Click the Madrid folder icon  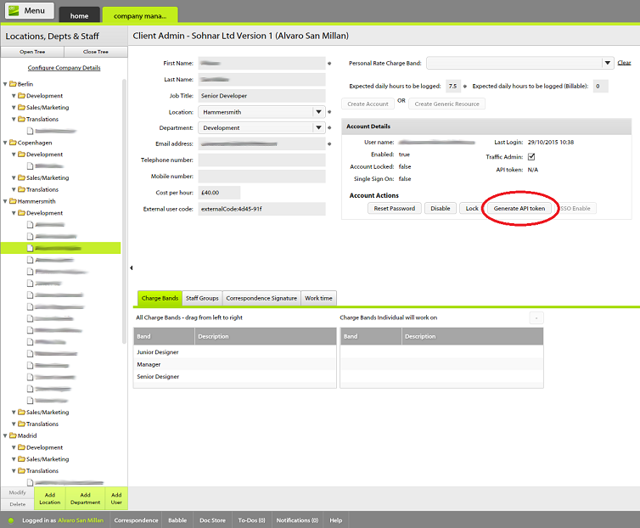[x=13, y=435]
